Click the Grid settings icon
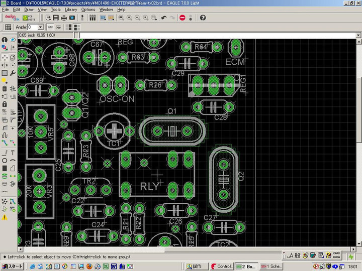 (x=8, y=27)
